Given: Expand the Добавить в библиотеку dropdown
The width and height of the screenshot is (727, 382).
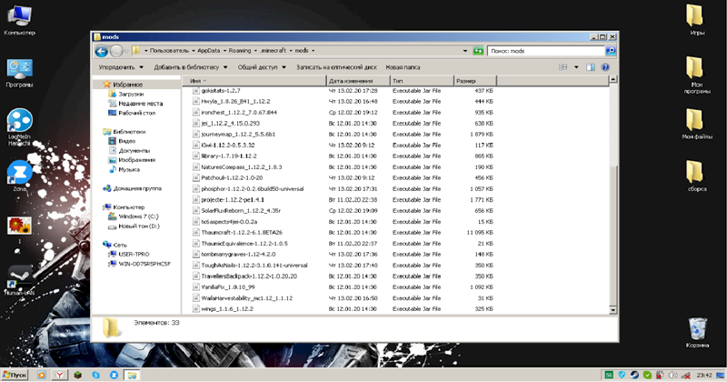Looking at the screenshot, I should 191,67.
